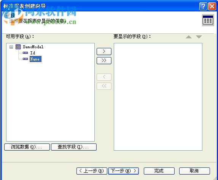Select the DemoModel tree item
The height and width of the screenshot is (180, 218).
click(33, 47)
